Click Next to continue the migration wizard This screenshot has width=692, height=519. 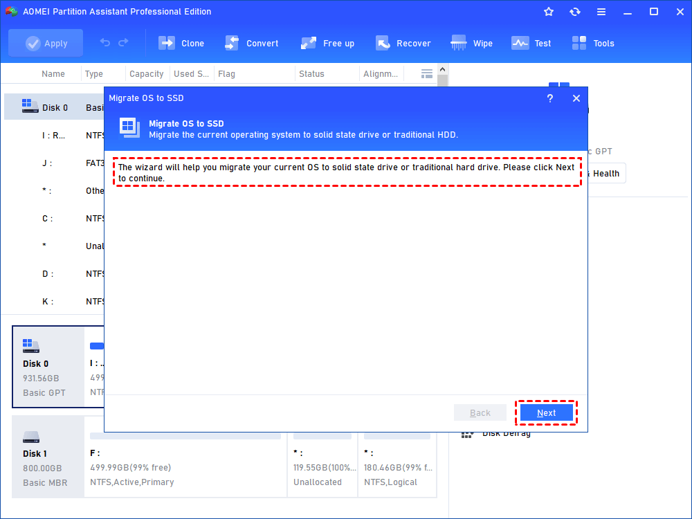(546, 412)
